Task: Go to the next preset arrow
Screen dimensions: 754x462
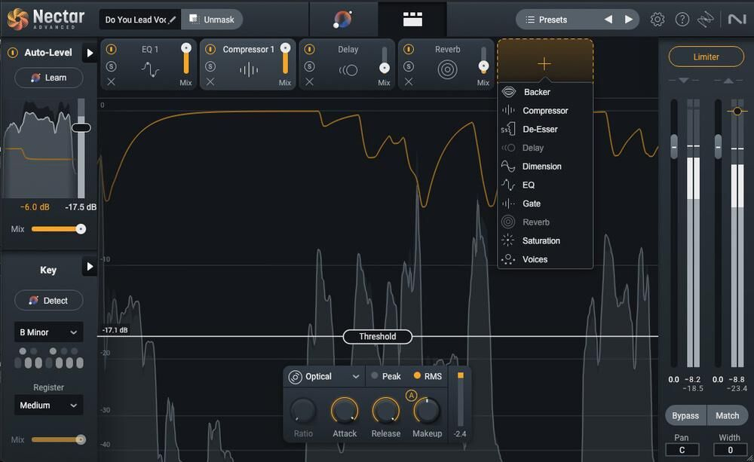Action: point(628,20)
